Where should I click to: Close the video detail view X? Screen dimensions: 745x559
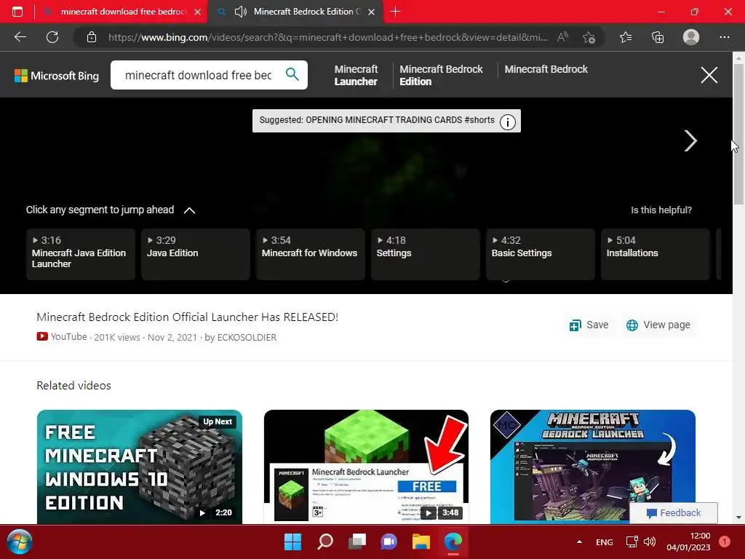709,75
